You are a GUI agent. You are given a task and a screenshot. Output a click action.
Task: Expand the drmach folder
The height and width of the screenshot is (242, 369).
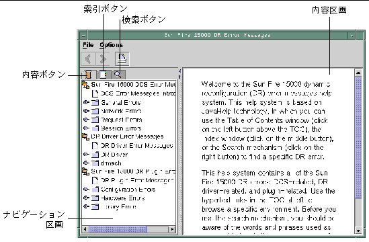(x=86, y=163)
